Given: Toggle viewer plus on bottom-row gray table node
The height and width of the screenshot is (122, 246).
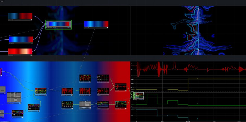Looking at the screenshot, I should 90,108.
